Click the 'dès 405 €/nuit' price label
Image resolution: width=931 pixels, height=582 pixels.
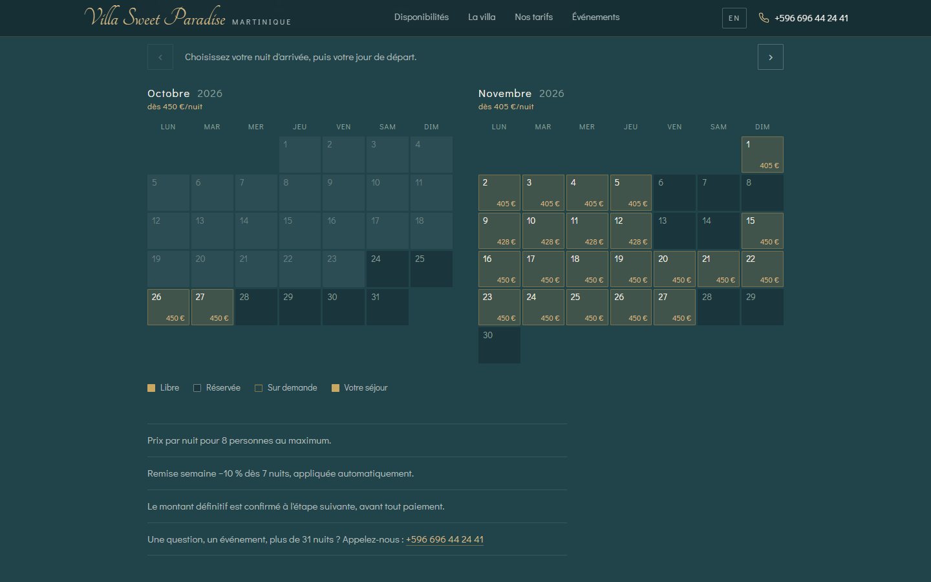click(506, 107)
